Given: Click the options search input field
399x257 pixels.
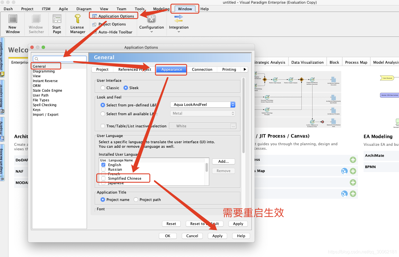Looking at the screenshot, I should coord(60,59).
